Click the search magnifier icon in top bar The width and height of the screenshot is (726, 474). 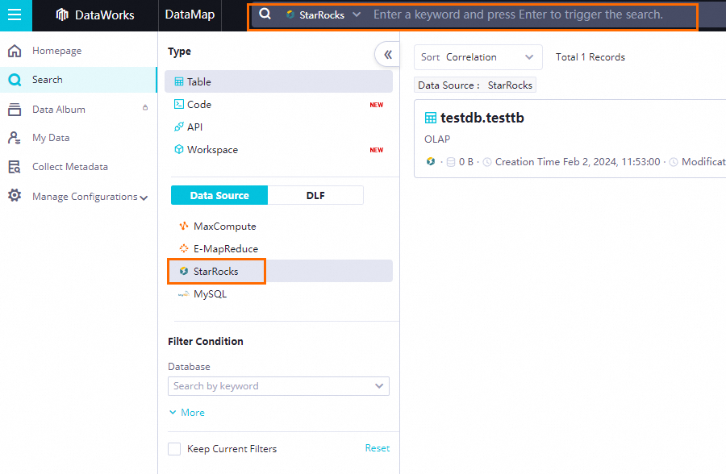(265, 14)
